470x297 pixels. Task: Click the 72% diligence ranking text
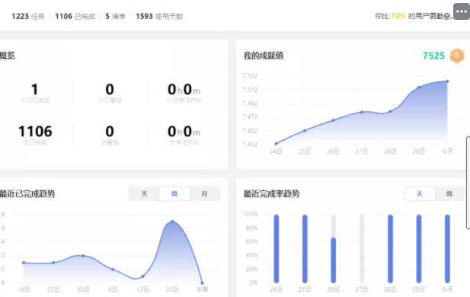click(398, 16)
